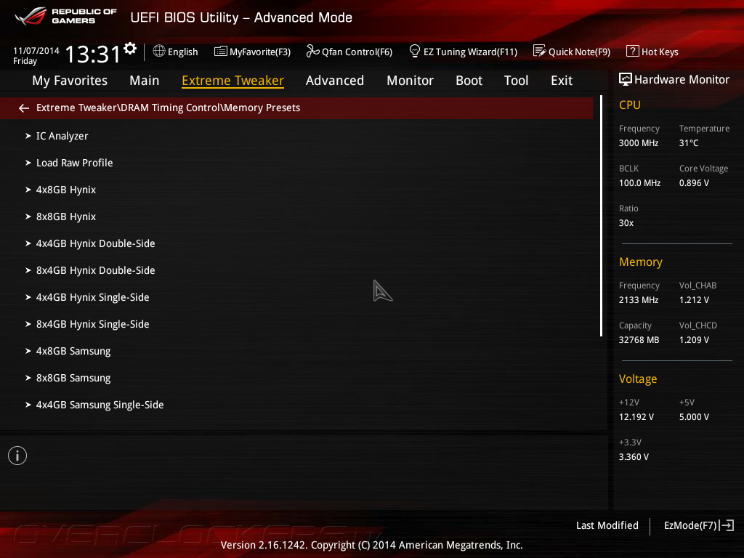Click the date 11/07/2014
The image size is (744, 558).
[36, 50]
